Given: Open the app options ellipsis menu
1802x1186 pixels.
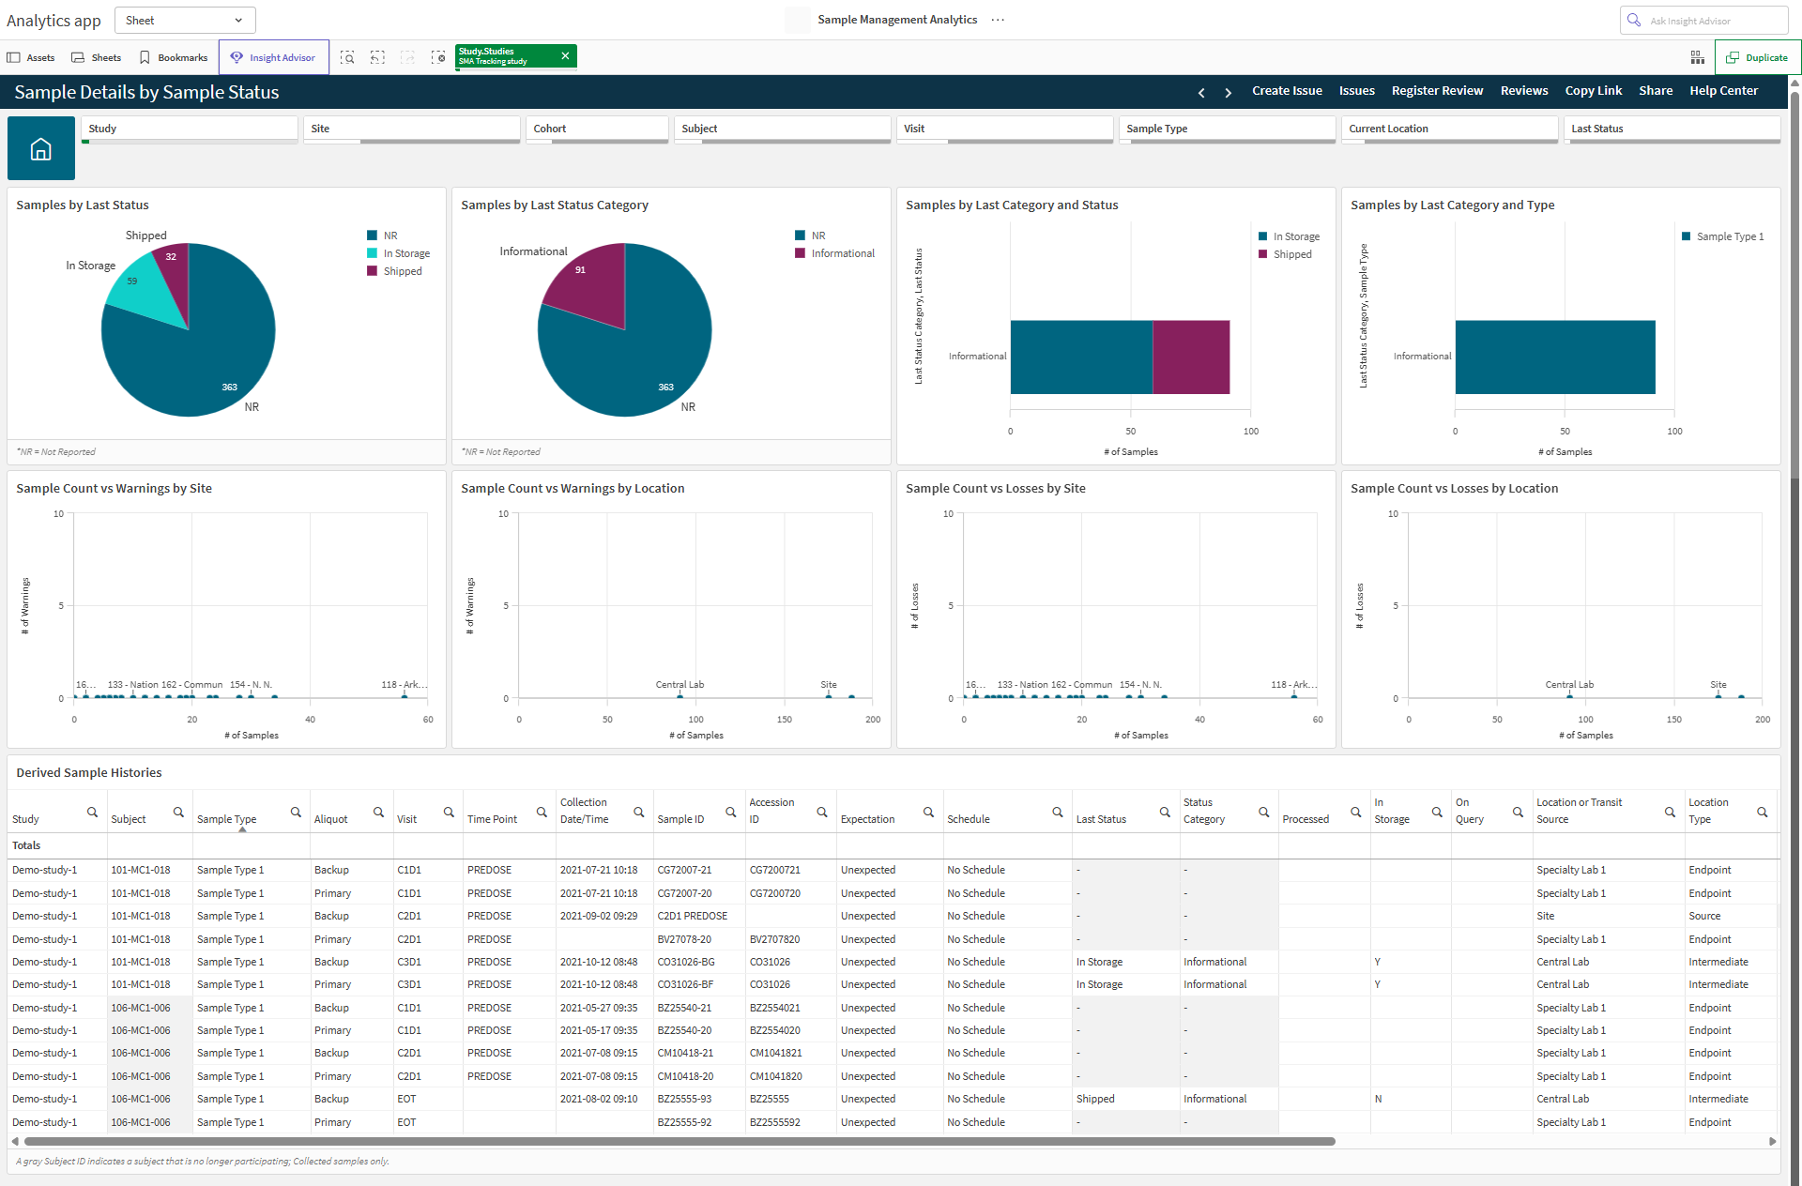Looking at the screenshot, I should tap(998, 20).
